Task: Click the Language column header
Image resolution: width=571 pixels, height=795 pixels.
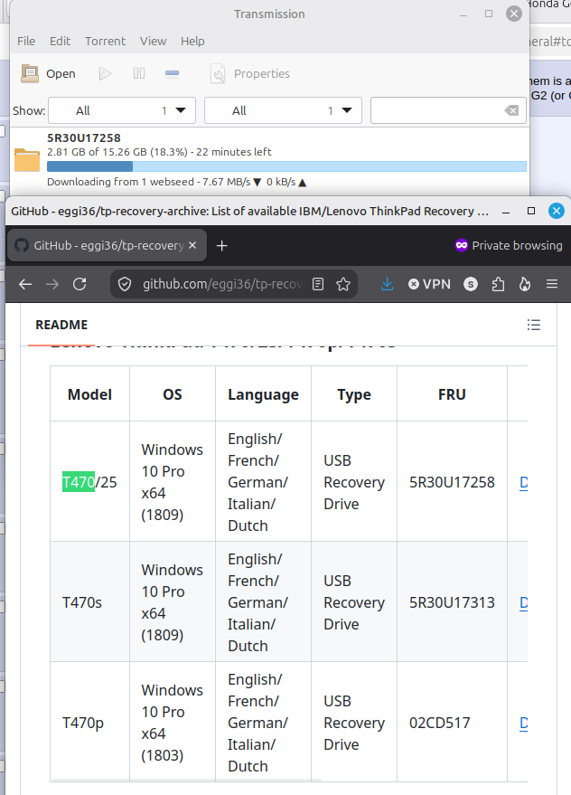Action: [263, 394]
